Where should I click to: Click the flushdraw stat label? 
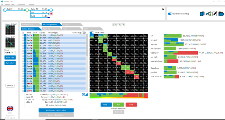tap(154, 68)
